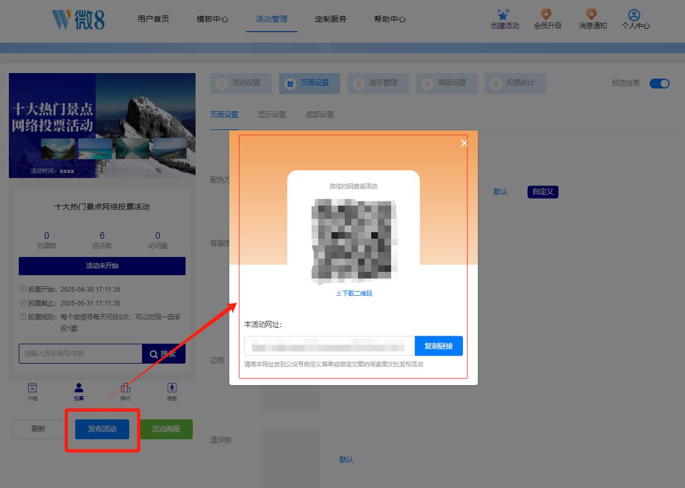Open 消息通知 notifications icon
The height and width of the screenshot is (488, 685).
click(591, 14)
